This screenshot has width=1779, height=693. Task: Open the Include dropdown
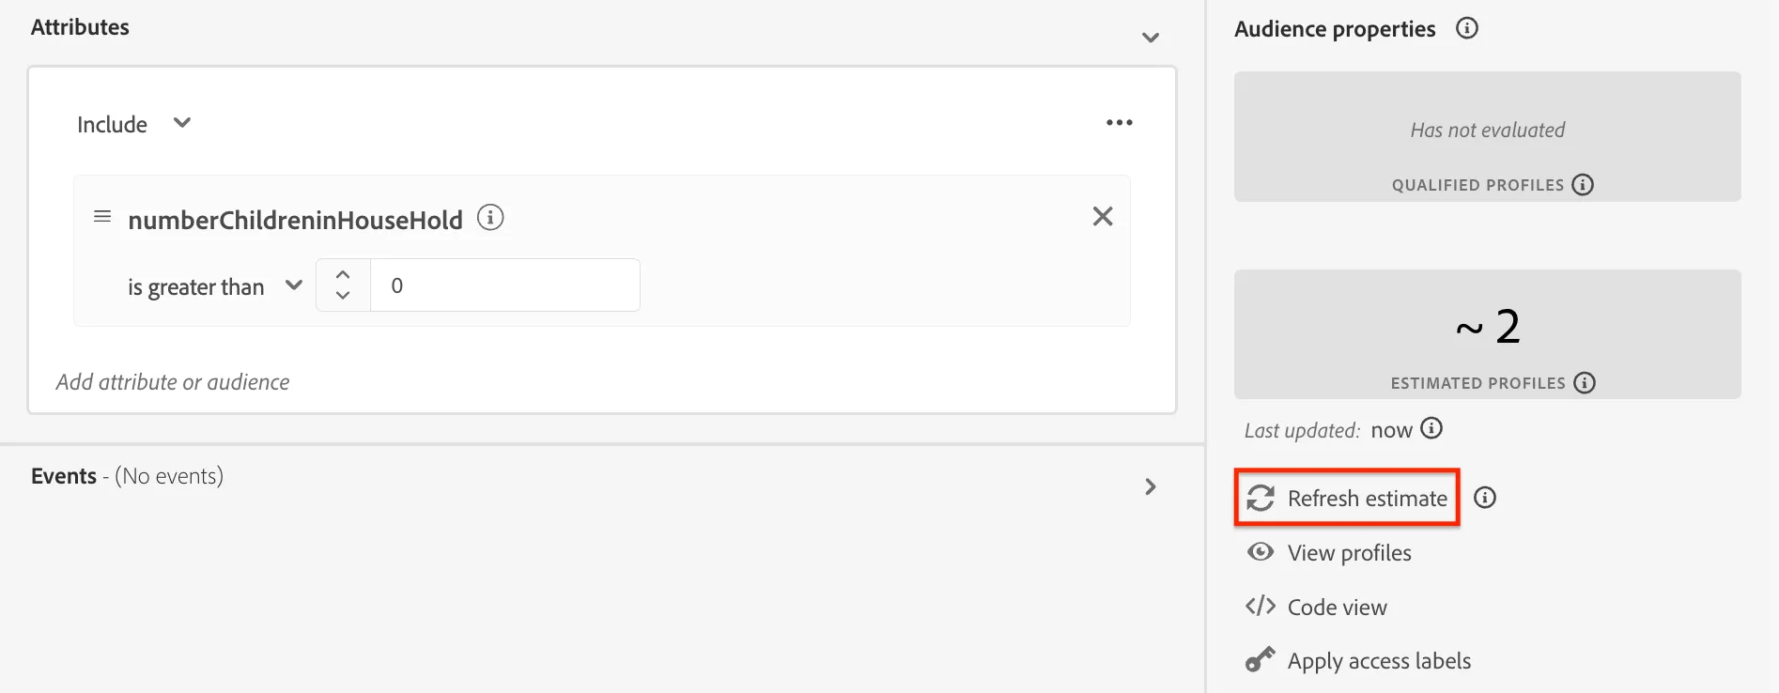click(182, 123)
